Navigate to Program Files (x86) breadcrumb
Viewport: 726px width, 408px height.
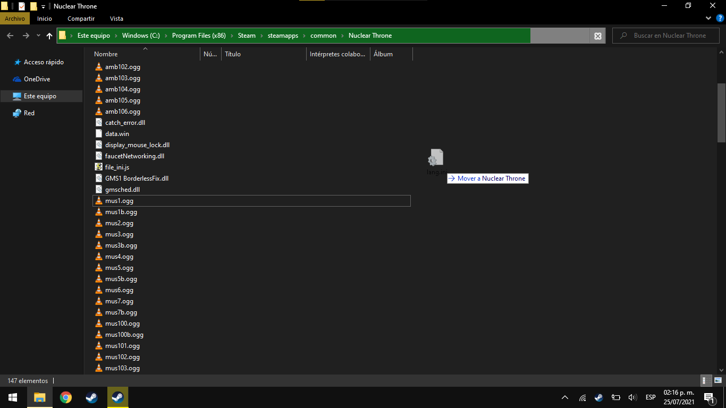(x=199, y=36)
